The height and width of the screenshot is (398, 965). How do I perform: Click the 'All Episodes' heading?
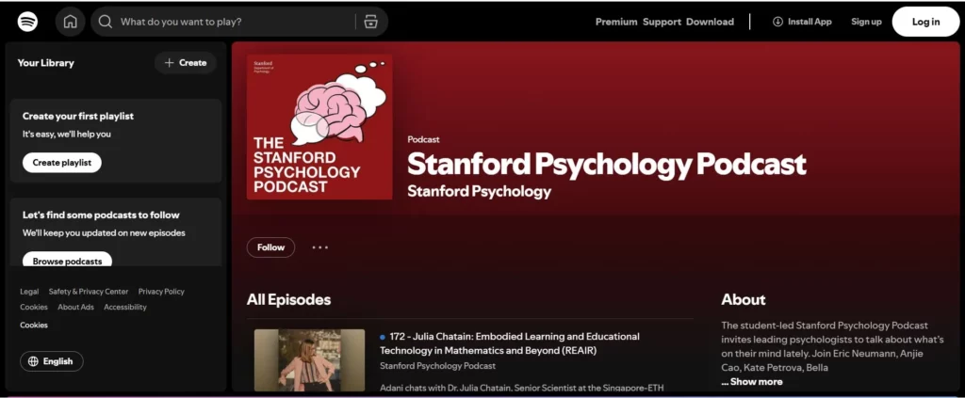288,300
